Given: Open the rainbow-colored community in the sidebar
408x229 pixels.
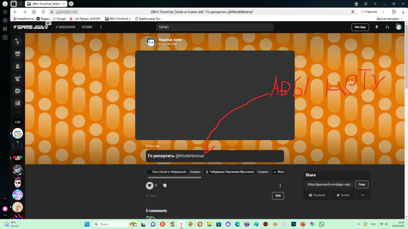Looking at the screenshot, I should click(x=17, y=133).
